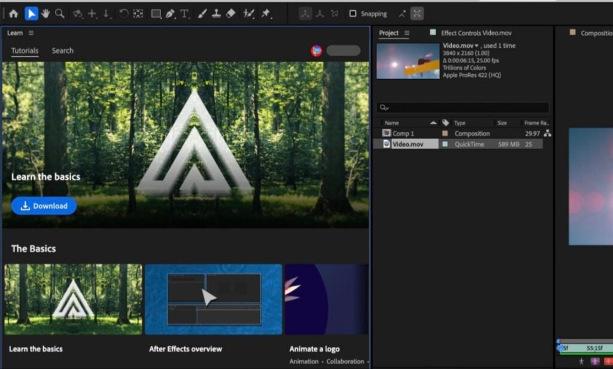Viewport: 613px width, 369px height.
Task: Select the Clone Stamp tool
Action: coord(216,13)
